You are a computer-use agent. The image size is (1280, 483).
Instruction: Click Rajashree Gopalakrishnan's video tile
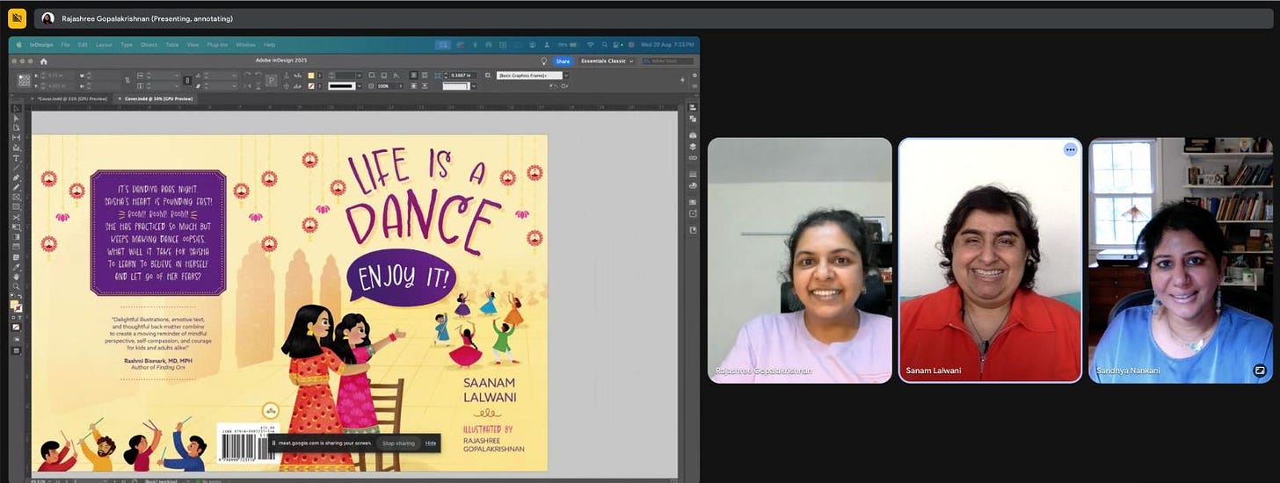pyautogui.click(x=799, y=260)
